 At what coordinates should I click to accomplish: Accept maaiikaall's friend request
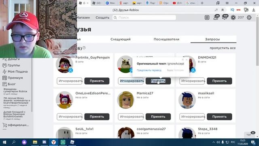[x=219, y=117]
